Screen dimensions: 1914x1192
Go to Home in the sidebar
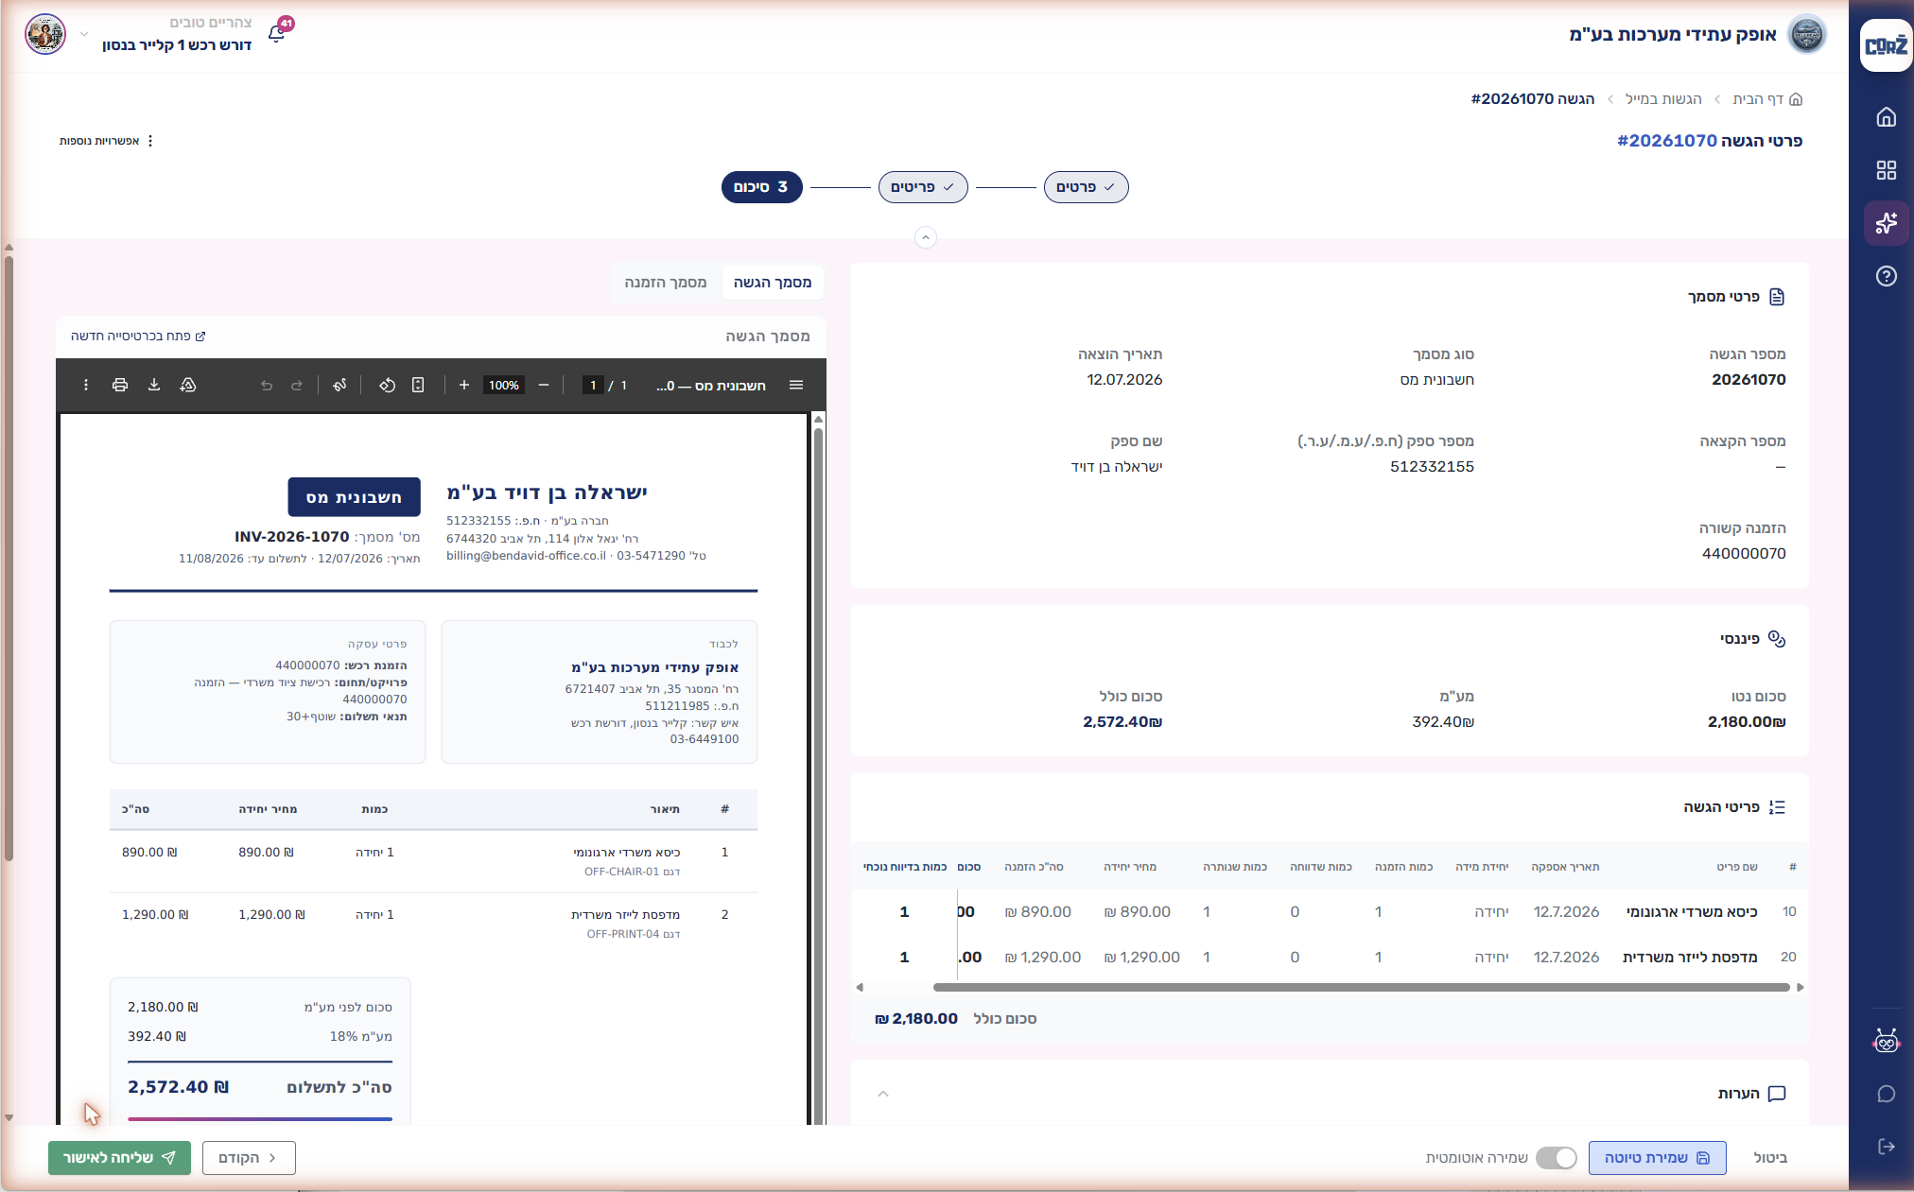[1887, 116]
